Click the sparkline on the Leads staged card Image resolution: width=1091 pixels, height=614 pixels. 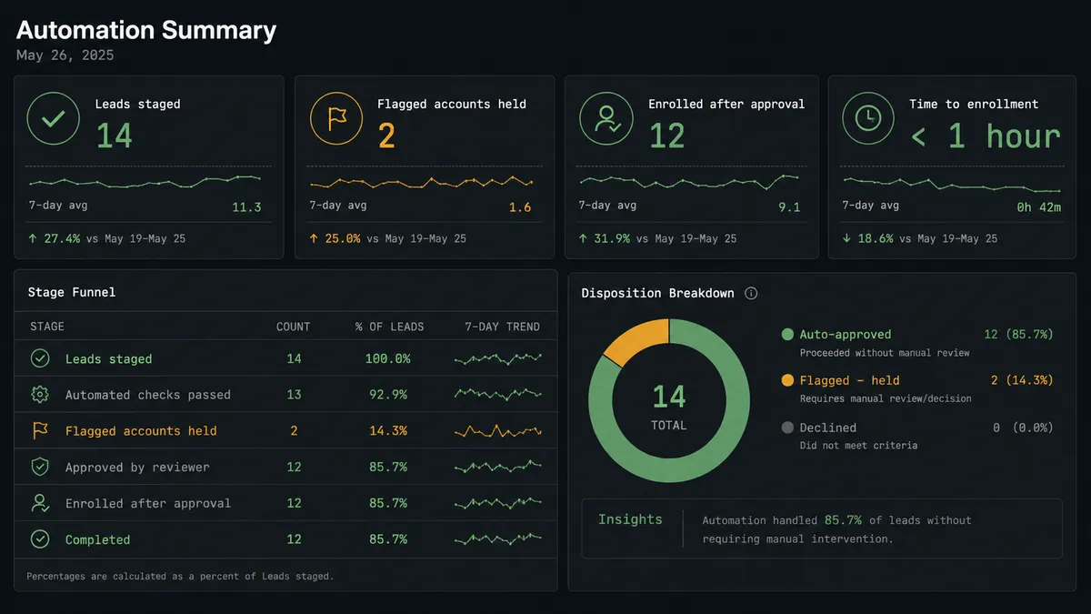coord(145,182)
